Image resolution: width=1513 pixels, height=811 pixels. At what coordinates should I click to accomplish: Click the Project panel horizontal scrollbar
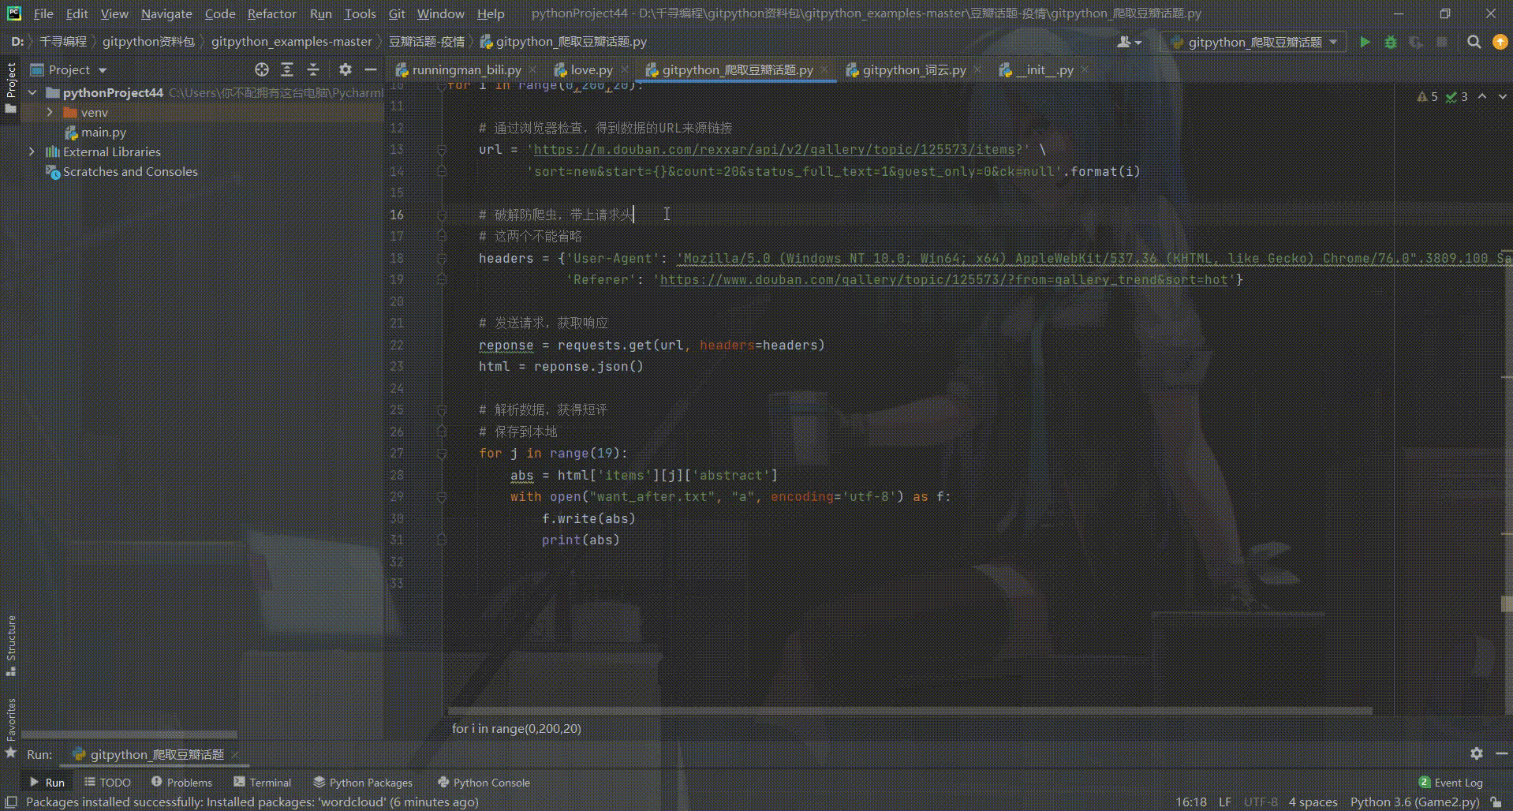click(129, 734)
